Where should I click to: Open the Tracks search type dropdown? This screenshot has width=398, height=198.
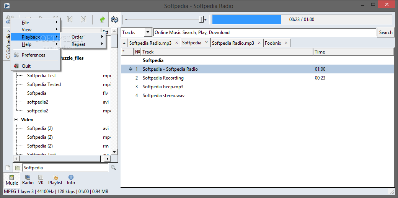coord(137,32)
